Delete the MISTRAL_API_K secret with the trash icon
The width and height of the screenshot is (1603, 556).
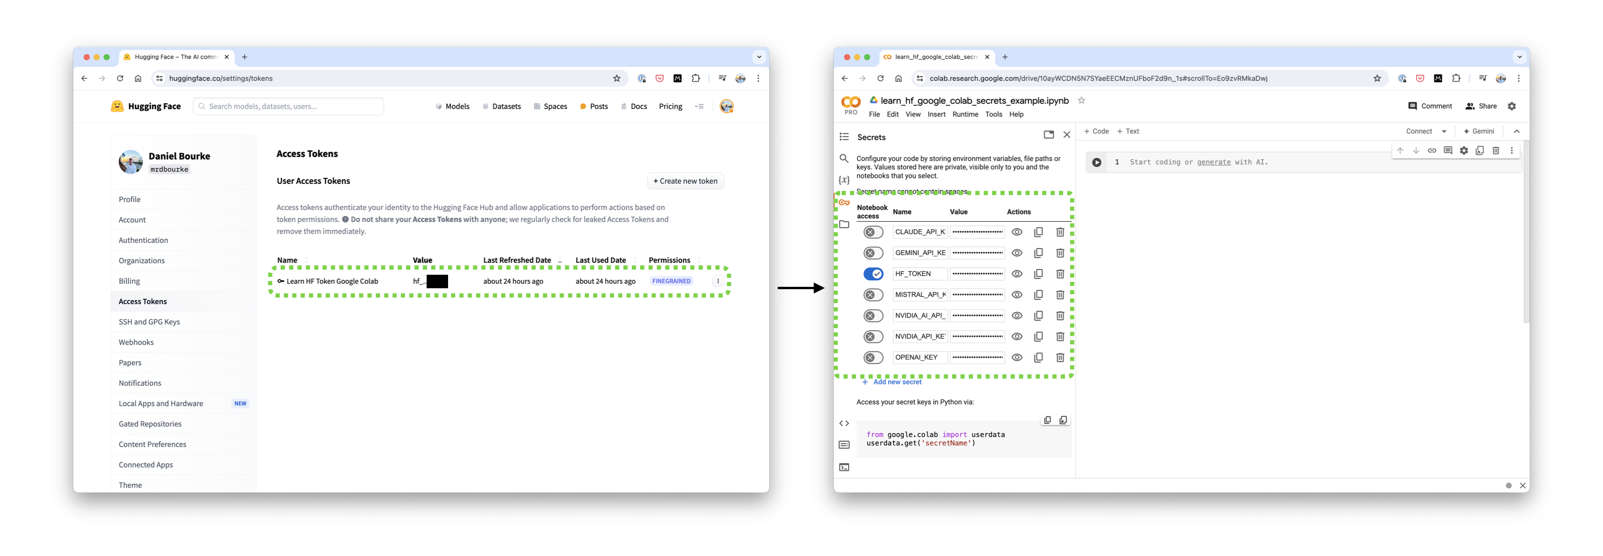[x=1060, y=294]
